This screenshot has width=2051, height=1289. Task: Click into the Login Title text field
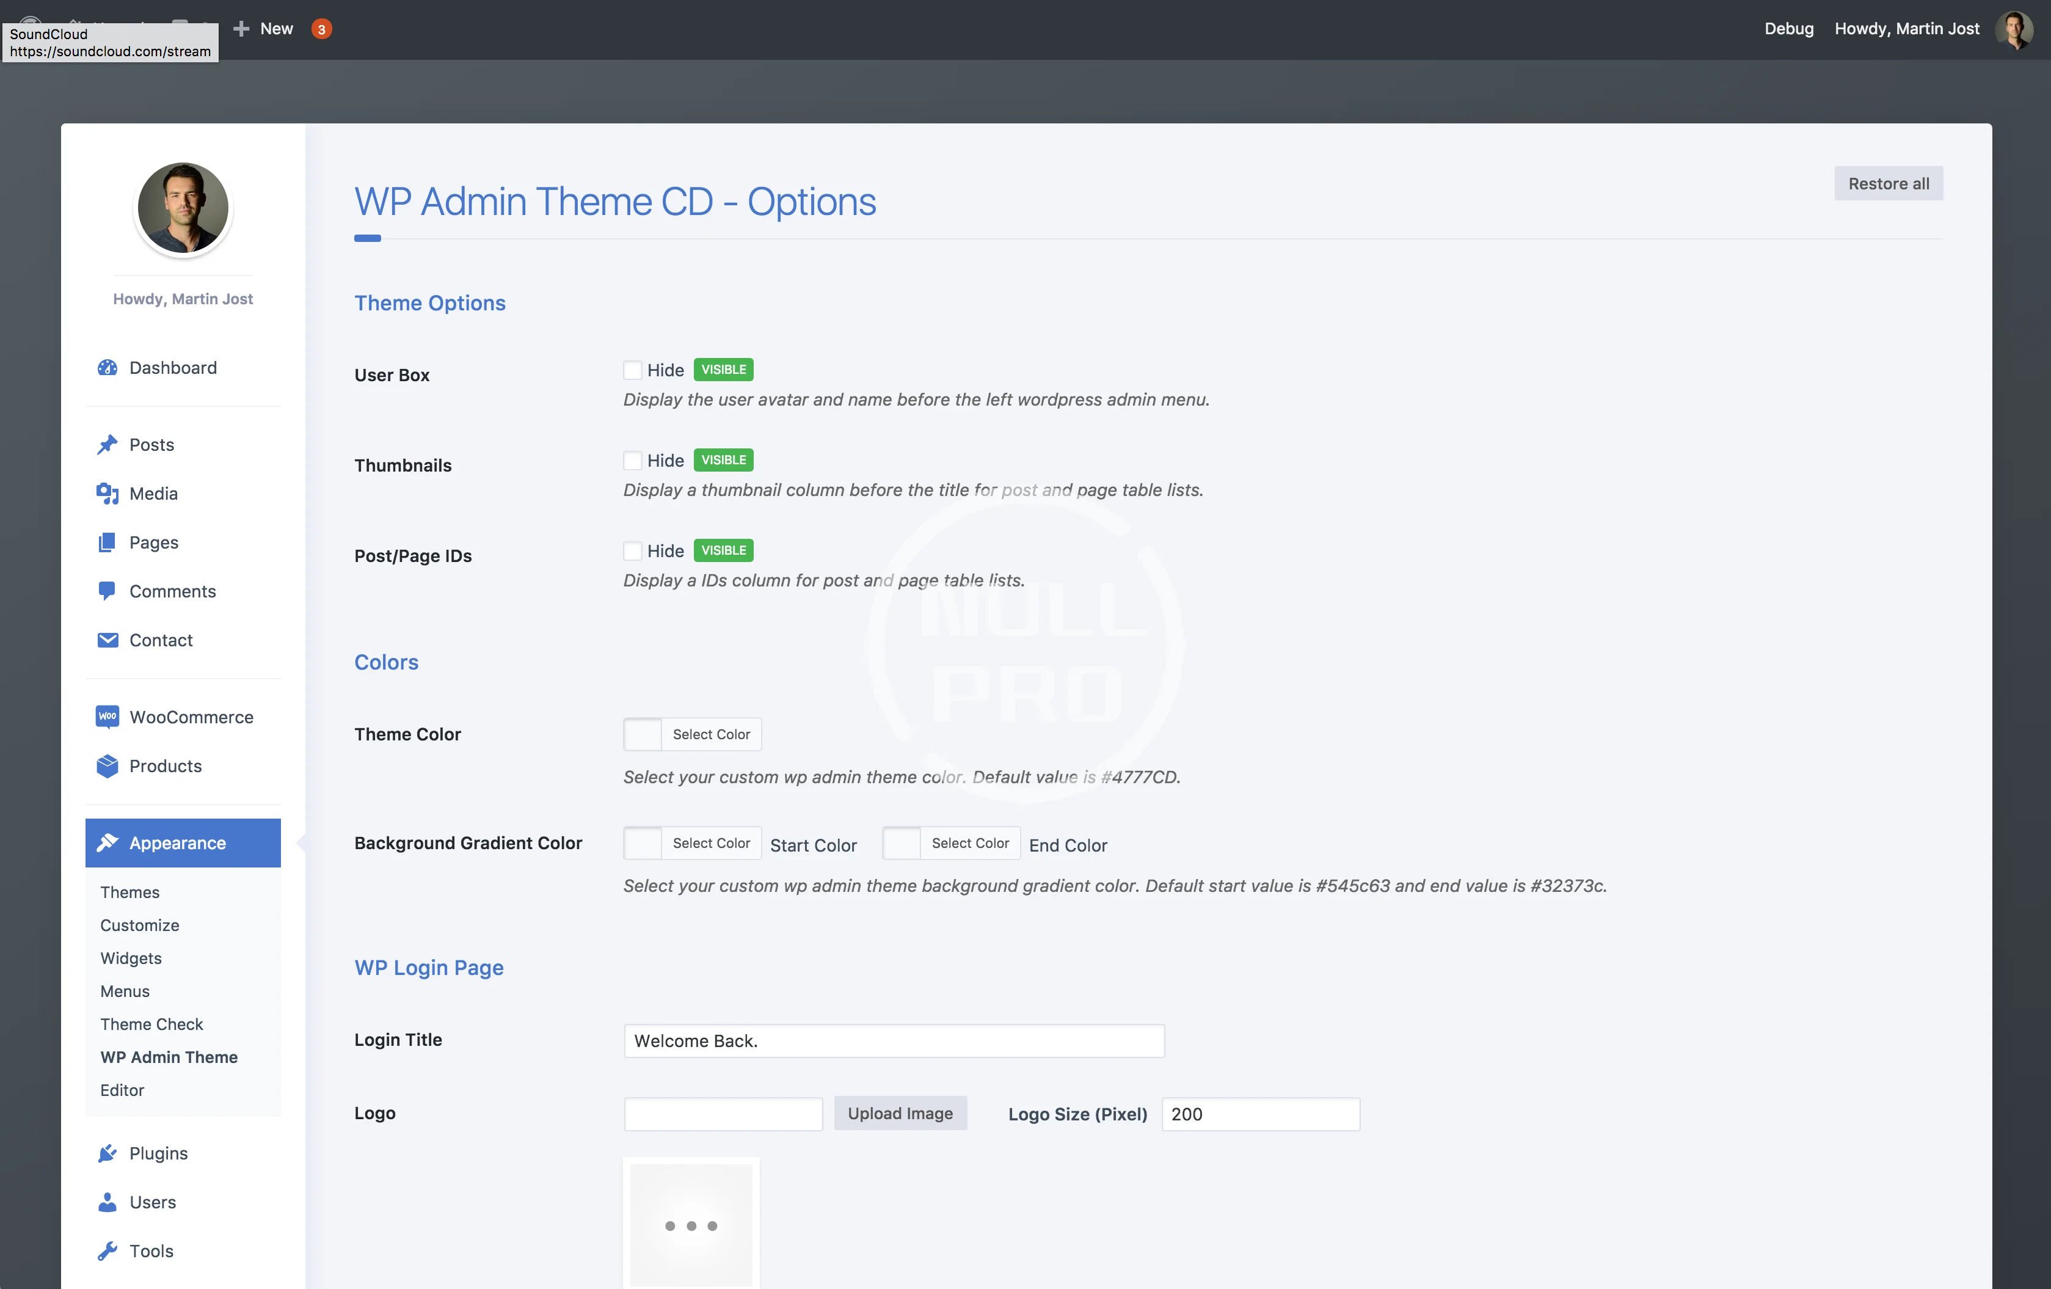click(894, 1041)
